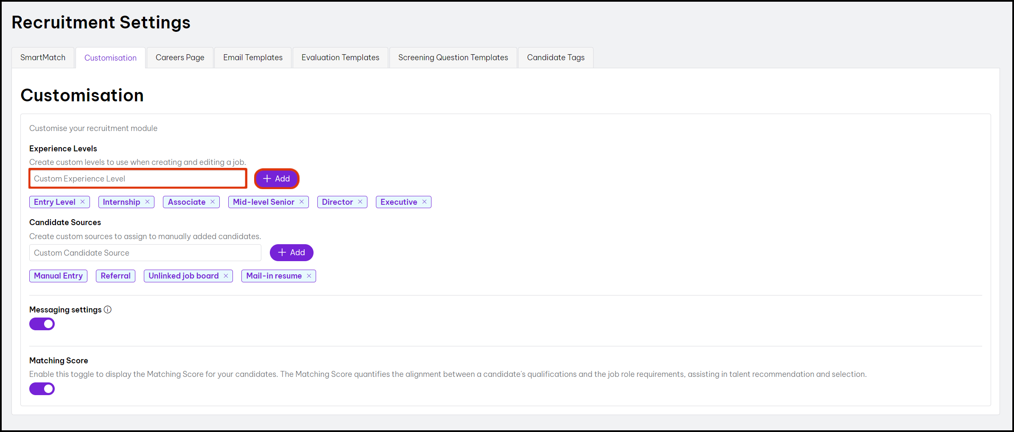1014x432 pixels.
Task: Open the Careers Page tab
Action: 180,58
